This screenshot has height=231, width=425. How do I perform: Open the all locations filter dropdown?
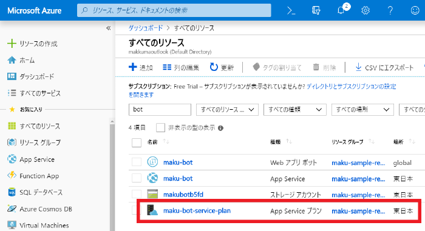click(362, 110)
